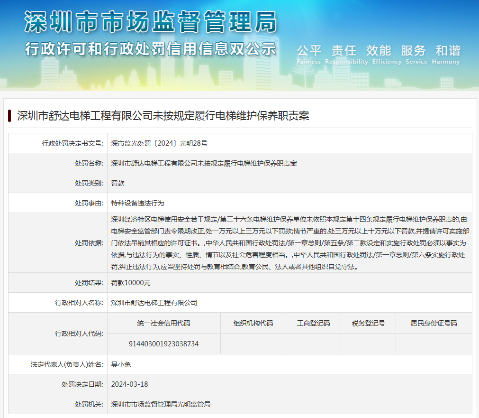479x418 pixels.
Task: Click the 税务登记号 column header
Action: pyautogui.click(x=369, y=323)
